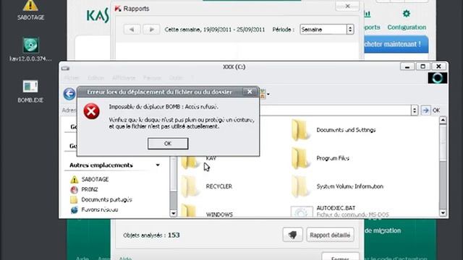Close the Rapports window

(x=347, y=6)
